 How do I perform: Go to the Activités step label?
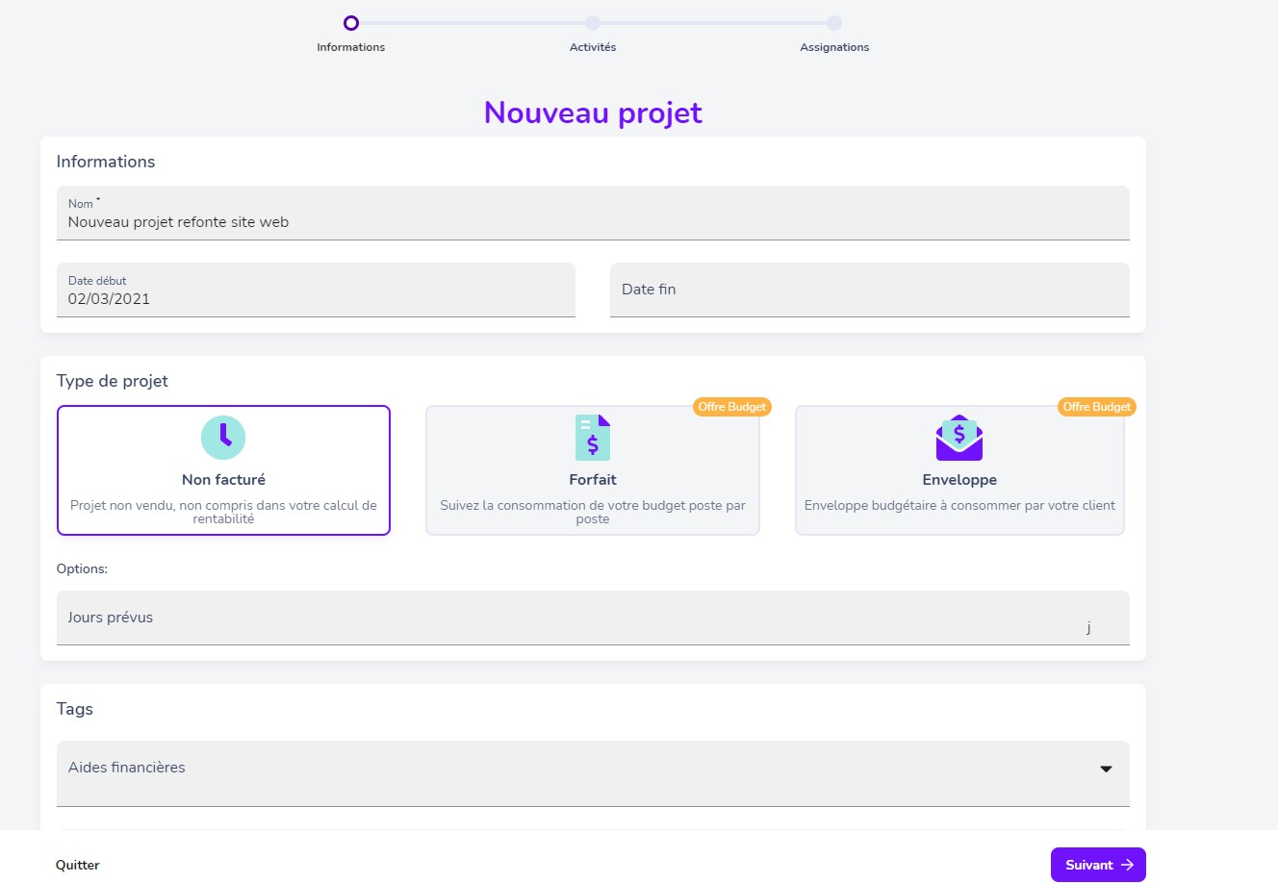pyautogui.click(x=593, y=47)
